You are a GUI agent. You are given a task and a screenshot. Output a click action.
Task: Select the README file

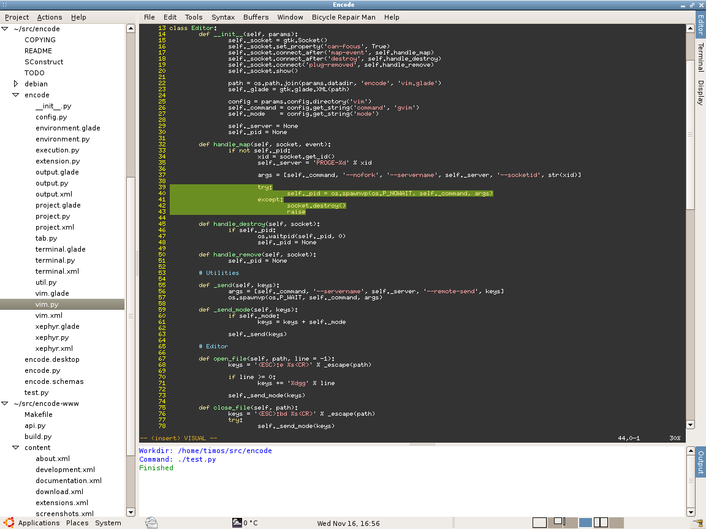[x=38, y=51]
